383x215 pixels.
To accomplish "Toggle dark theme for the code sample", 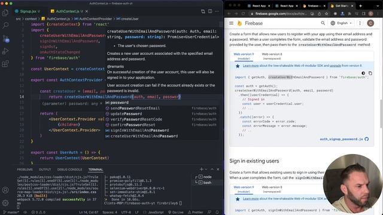I will pyautogui.click(x=363, y=73).
